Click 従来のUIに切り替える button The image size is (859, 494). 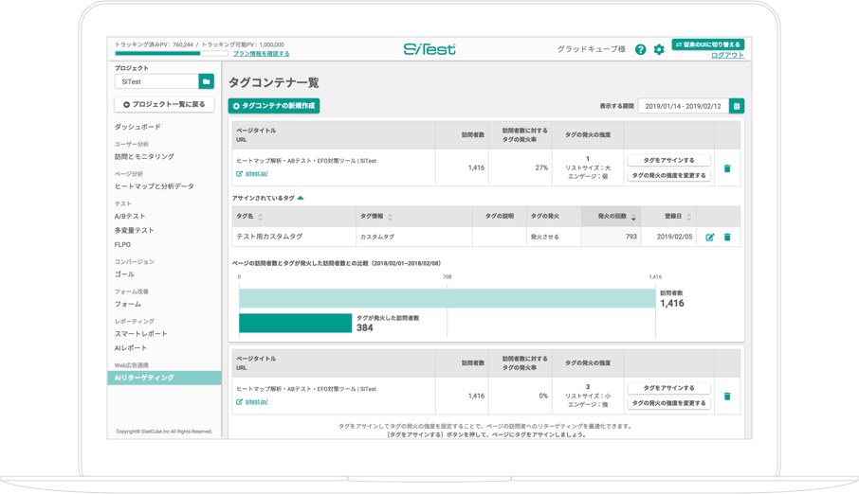tap(708, 44)
